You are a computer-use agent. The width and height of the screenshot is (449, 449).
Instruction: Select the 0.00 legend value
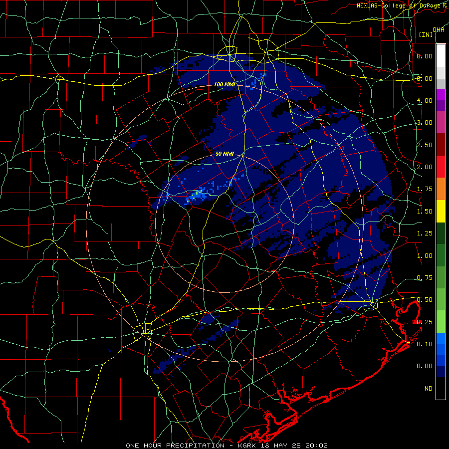click(x=425, y=366)
